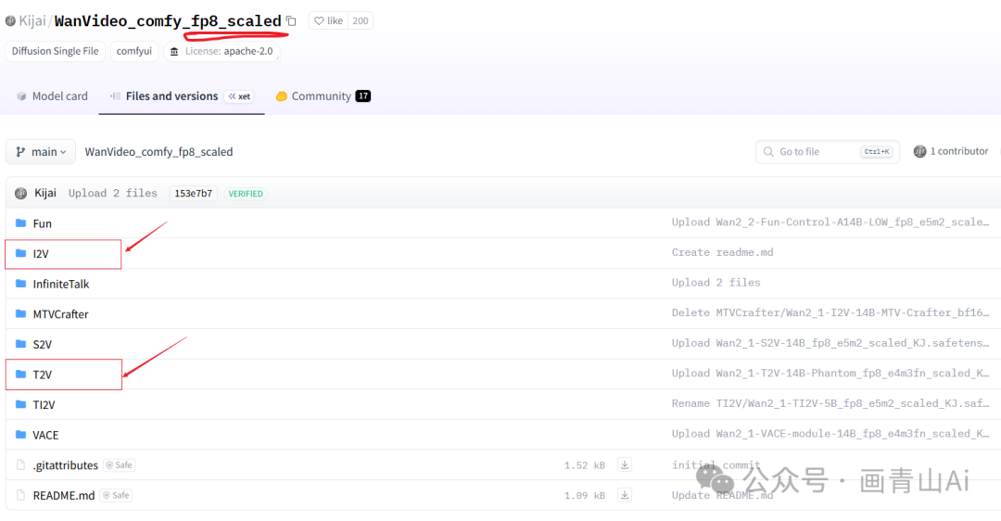Click the VERIFIED badge
This screenshot has width=1001, height=521.
[246, 194]
